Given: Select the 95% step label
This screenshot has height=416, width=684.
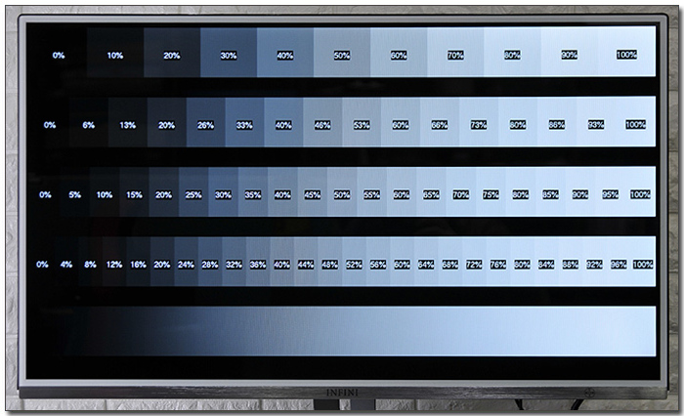Looking at the screenshot, I should (x=610, y=194).
